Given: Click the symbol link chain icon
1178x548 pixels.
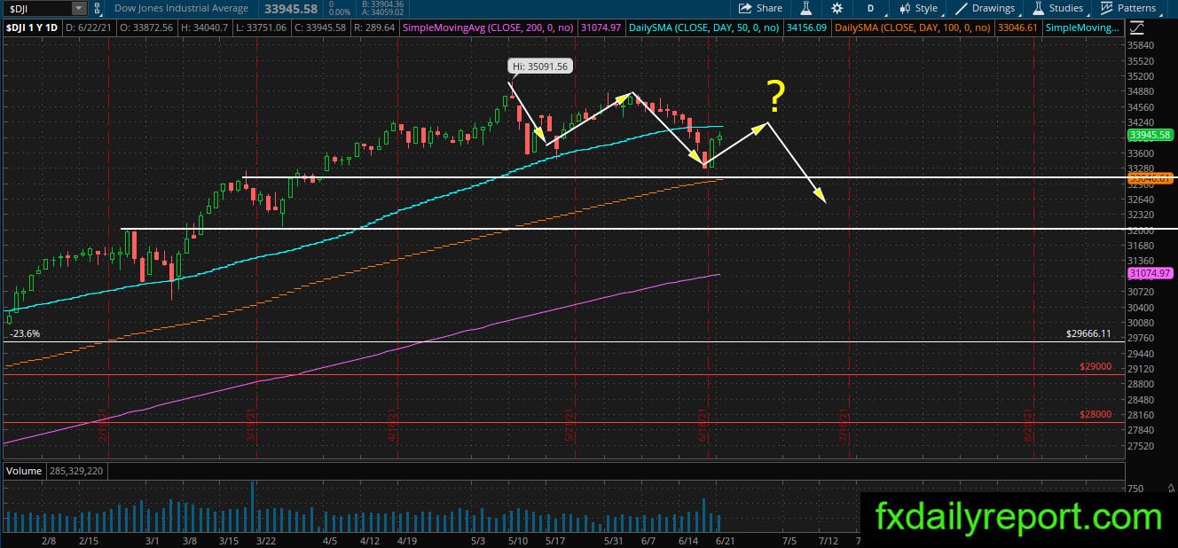Looking at the screenshot, I should (98, 8).
